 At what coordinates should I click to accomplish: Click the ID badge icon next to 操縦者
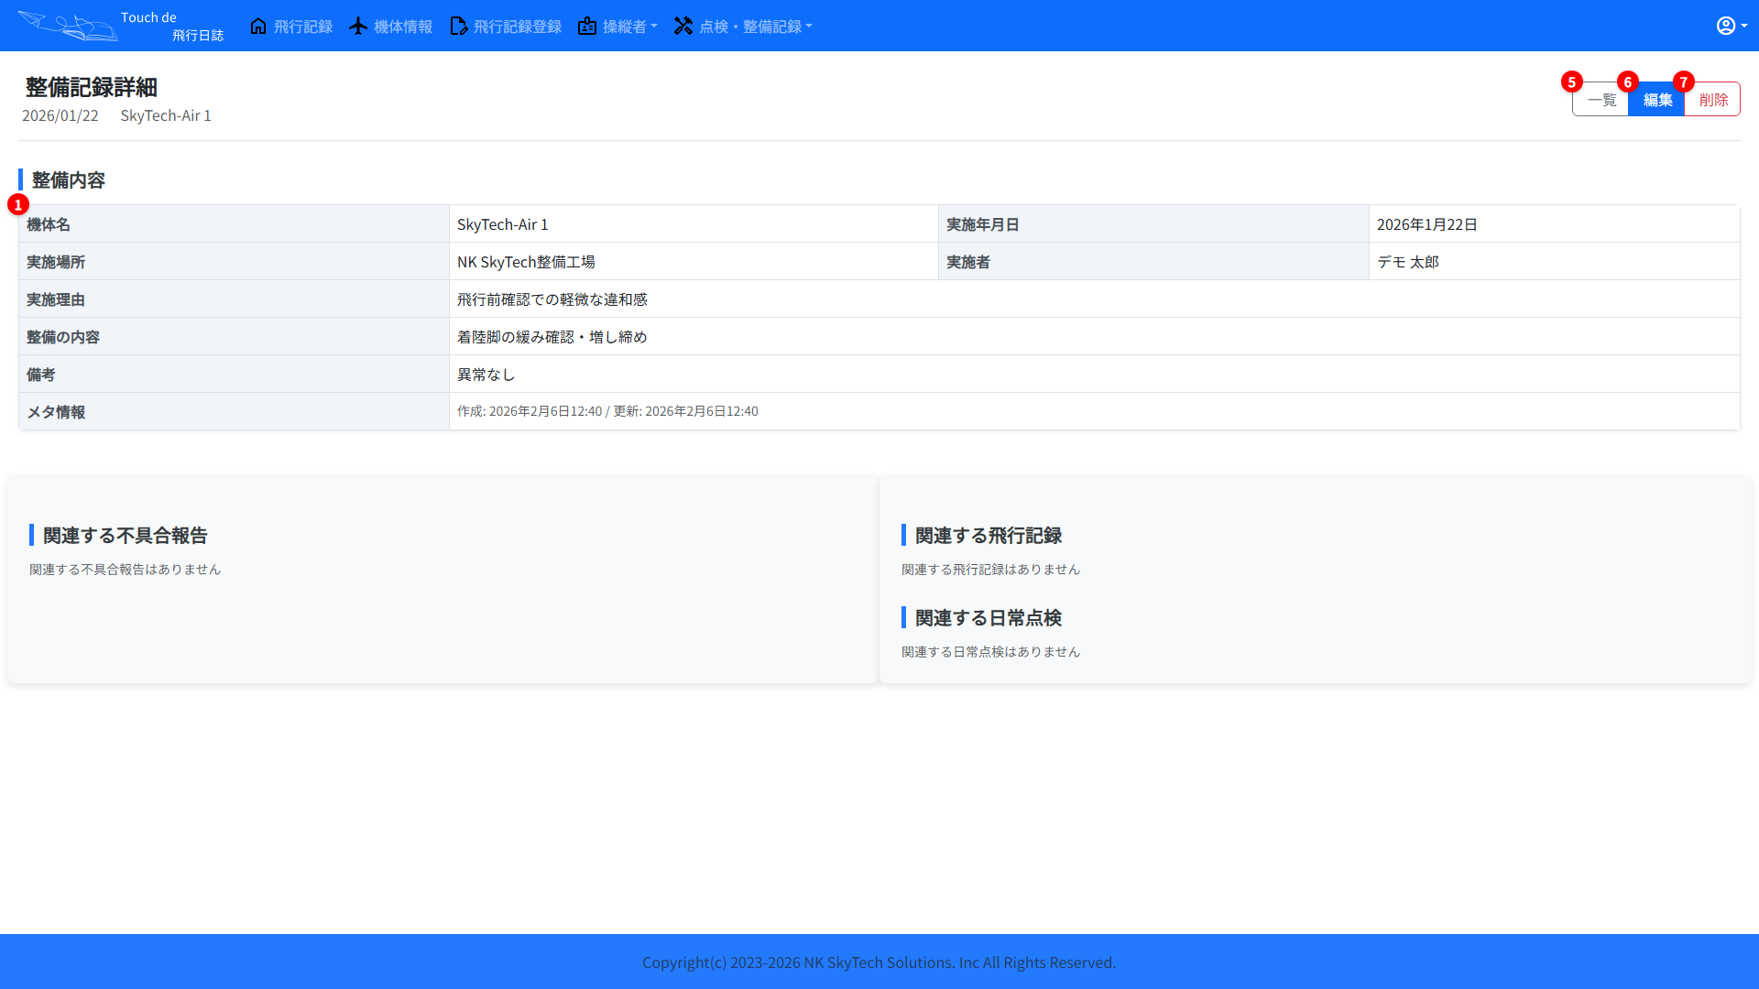click(587, 26)
